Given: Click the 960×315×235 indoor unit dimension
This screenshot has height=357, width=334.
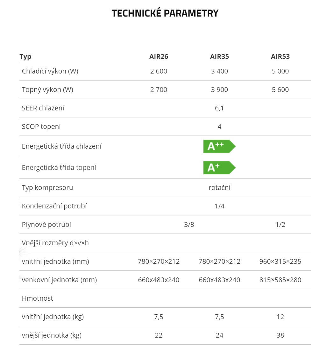Looking at the screenshot, I should [x=280, y=261].
